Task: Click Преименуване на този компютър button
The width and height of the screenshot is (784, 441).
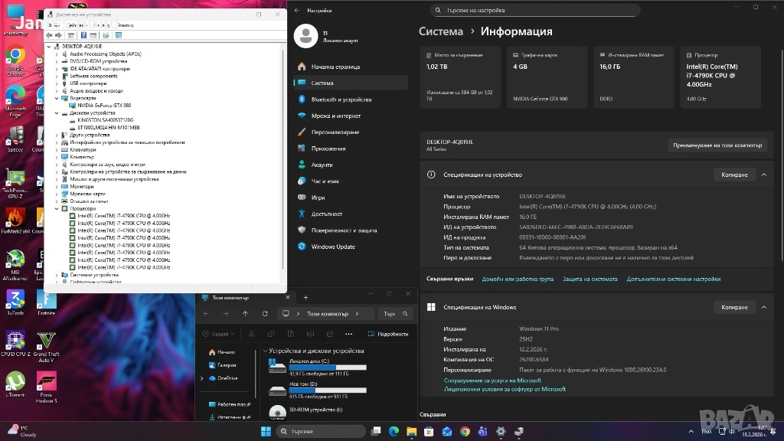Action: [717, 145]
